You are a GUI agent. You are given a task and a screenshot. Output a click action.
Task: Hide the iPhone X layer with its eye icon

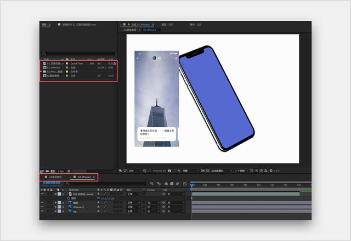(x=42, y=207)
